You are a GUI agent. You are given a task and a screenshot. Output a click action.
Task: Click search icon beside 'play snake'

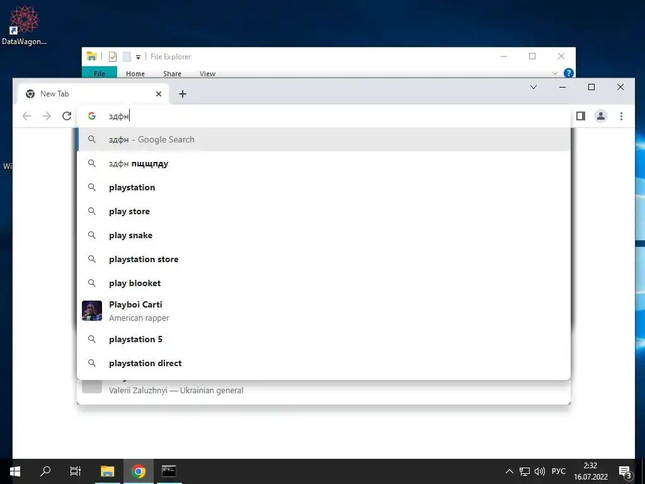(92, 235)
